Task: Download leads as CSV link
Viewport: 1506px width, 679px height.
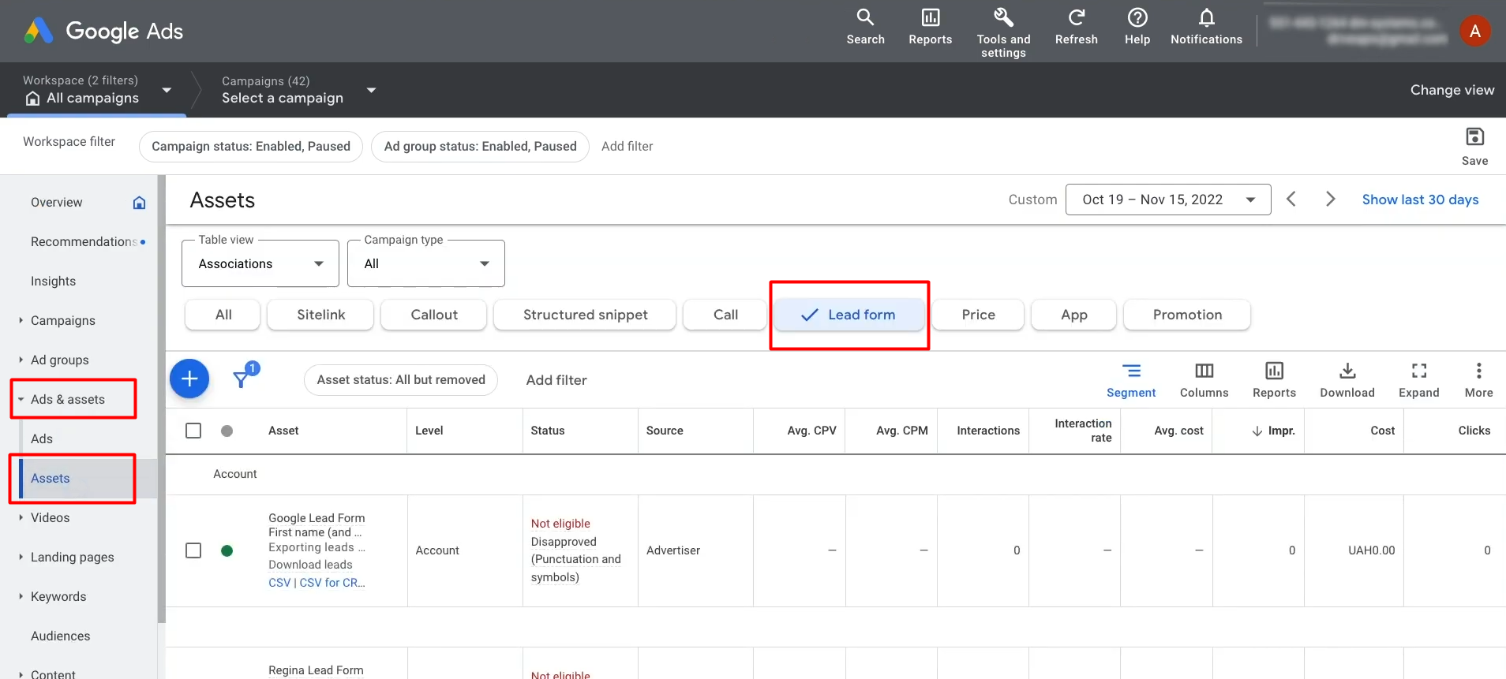Action: pos(279,583)
